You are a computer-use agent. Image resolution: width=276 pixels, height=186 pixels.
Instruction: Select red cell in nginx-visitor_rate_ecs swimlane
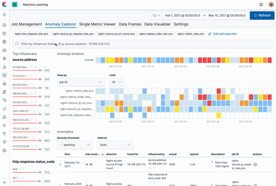pyautogui.click(x=218, y=91)
